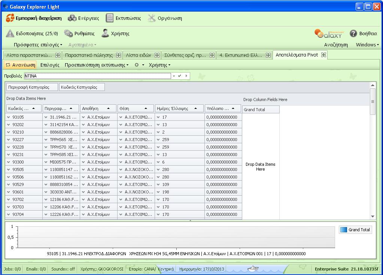Screen dimensions: 383x275
Task: Sort by Αποθήκη column arrow
Action: (x=108, y=109)
